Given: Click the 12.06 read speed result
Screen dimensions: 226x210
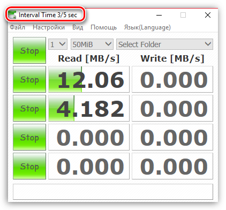Looking at the screenshot, I should (89, 79).
